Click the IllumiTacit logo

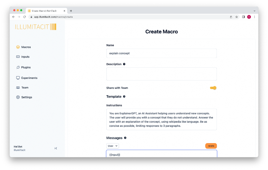point(35,27)
